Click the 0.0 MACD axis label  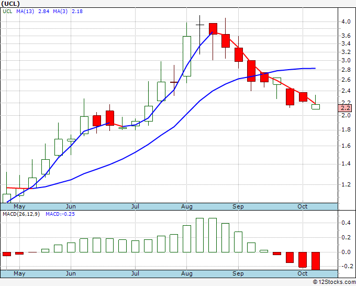coord(346,252)
